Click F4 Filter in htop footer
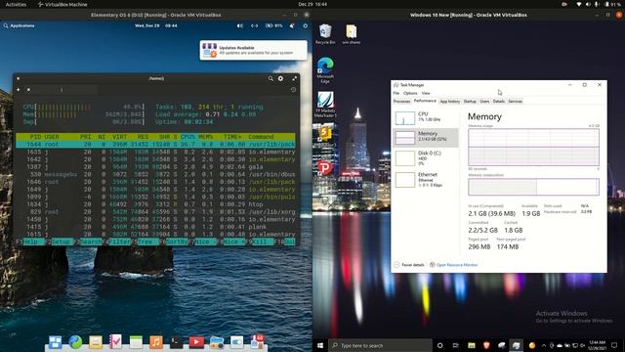Screen dimensions: 625x352 pos(117,242)
